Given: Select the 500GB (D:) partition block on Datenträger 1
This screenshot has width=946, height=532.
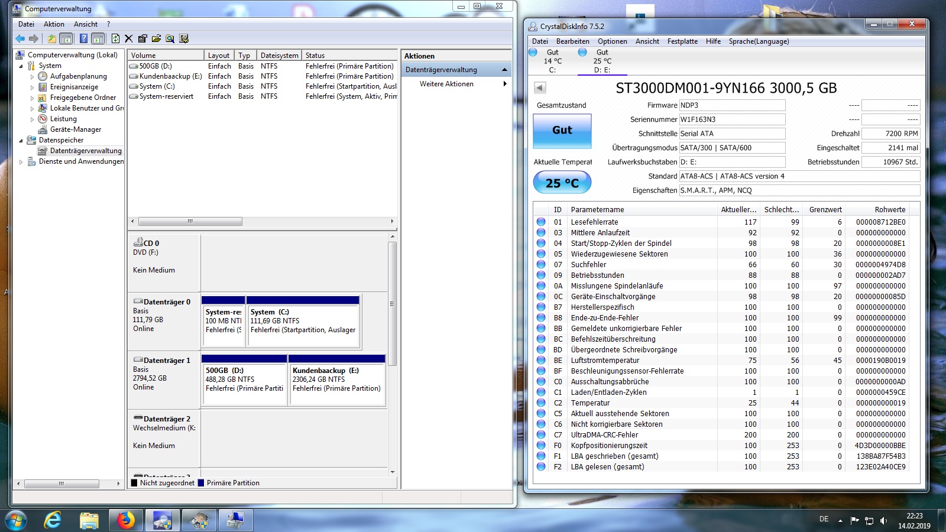Looking at the screenshot, I should tap(244, 380).
